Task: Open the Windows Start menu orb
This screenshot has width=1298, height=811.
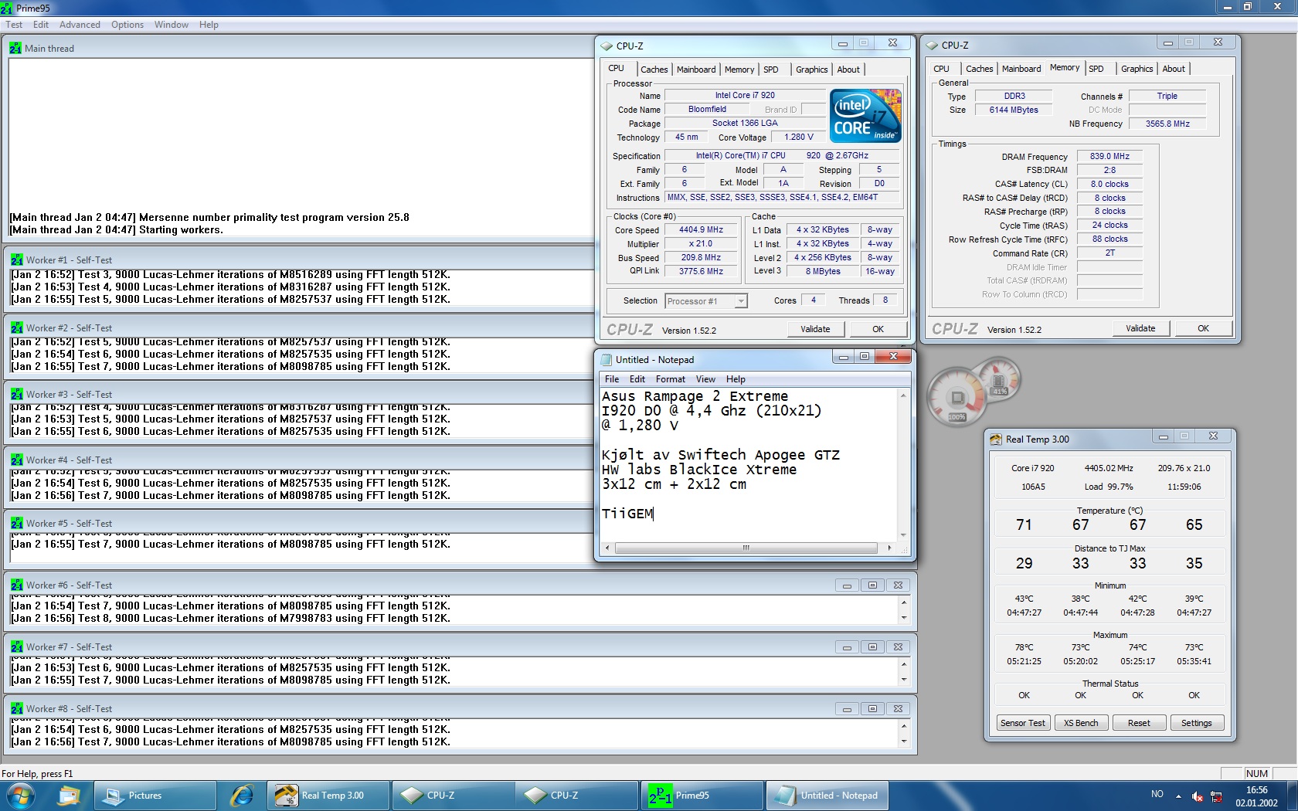Action: coord(19,796)
